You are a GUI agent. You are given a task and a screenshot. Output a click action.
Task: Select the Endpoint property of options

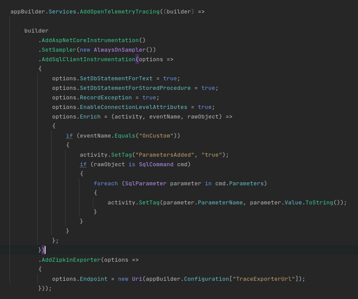point(93,279)
